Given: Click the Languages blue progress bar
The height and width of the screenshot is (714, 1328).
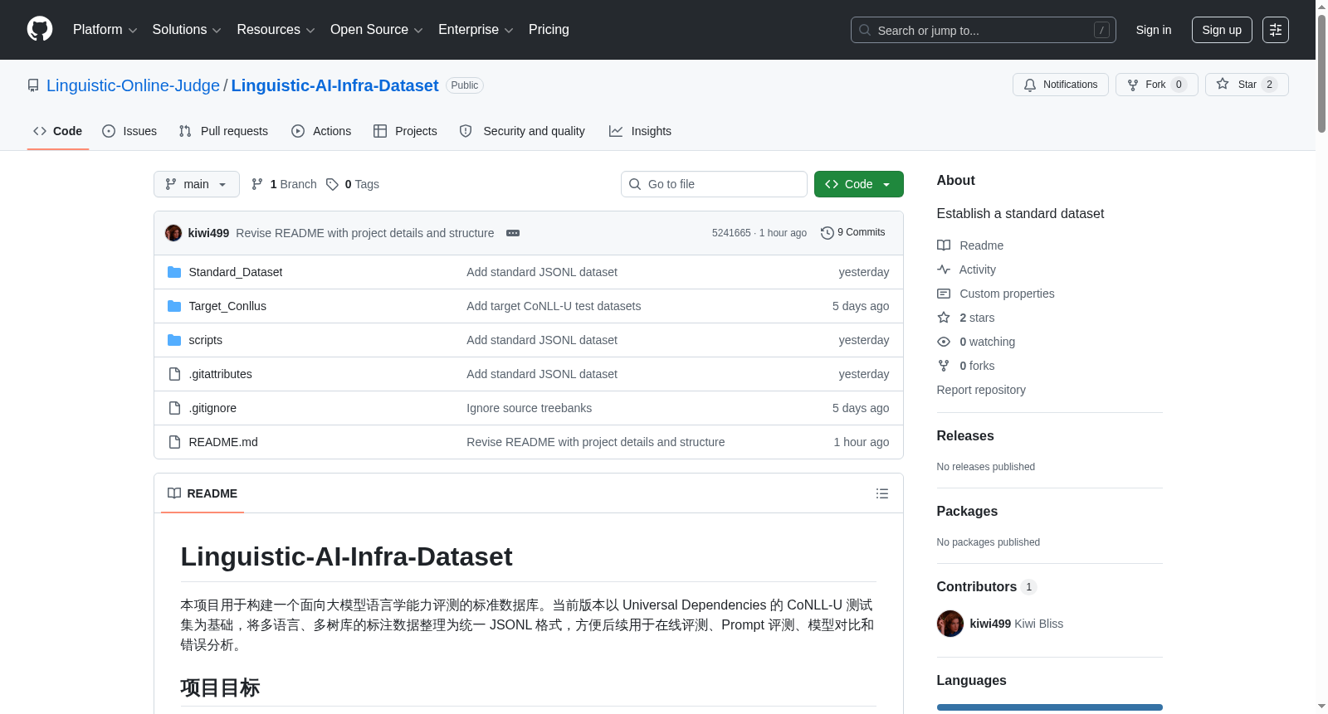Looking at the screenshot, I should click(x=1049, y=707).
